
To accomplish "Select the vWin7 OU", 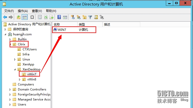I will [32, 74].
